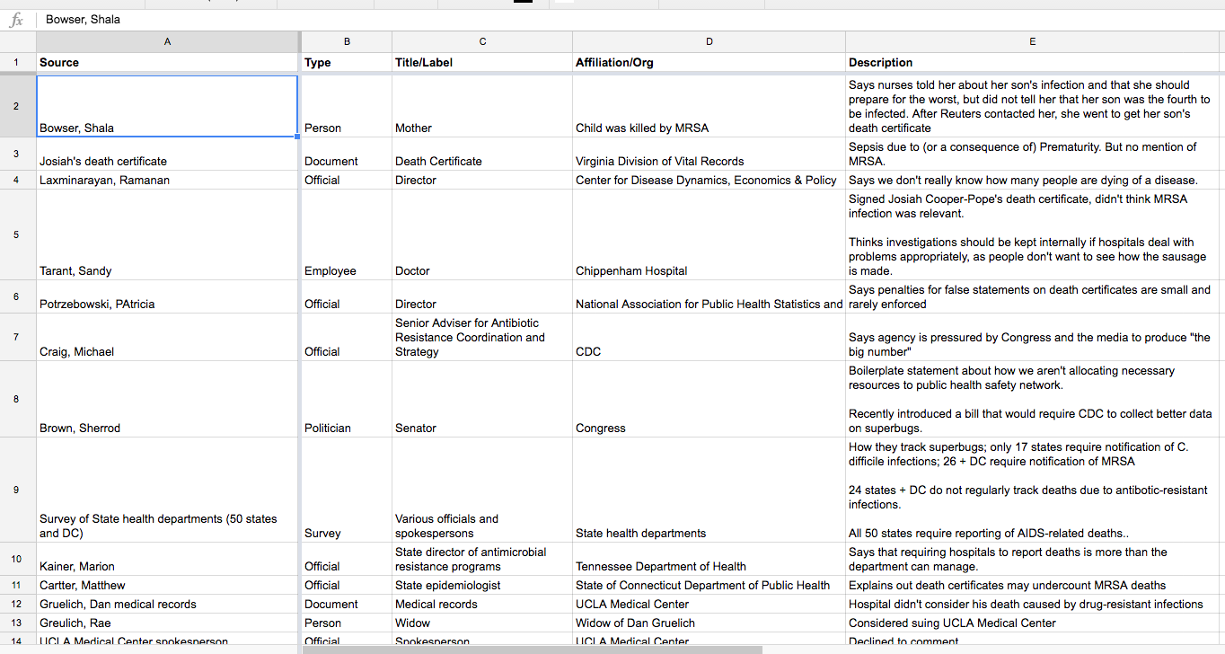Select Survey of State health departments cell
1225x654 pixels.
(168, 490)
